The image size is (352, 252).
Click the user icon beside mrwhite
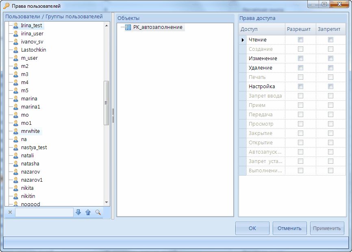(16, 131)
